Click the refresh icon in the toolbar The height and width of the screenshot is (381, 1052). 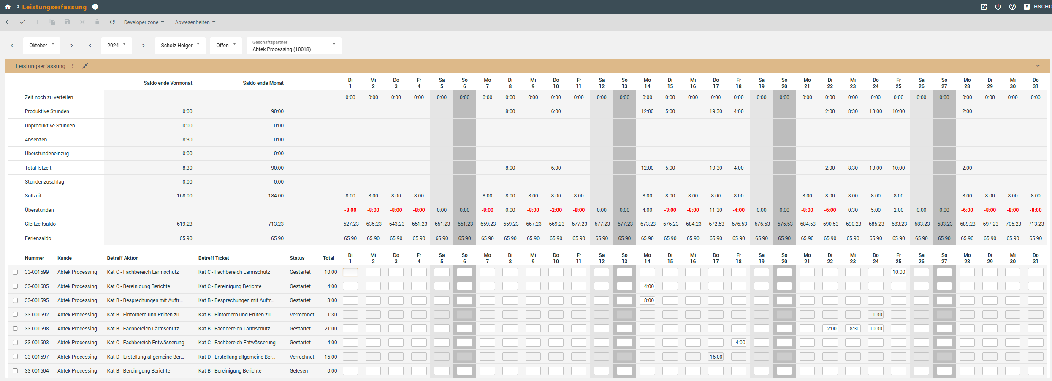coord(112,22)
